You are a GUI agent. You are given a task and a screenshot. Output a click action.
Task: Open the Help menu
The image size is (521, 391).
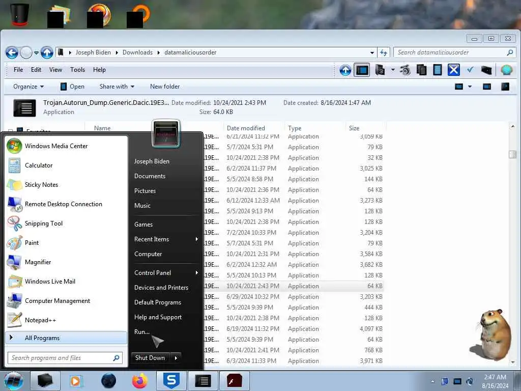click(x=99, y=70)
